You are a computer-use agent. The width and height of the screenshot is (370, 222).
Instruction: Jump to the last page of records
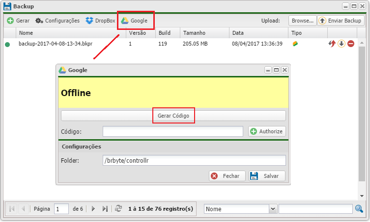(x=105, y=209)
